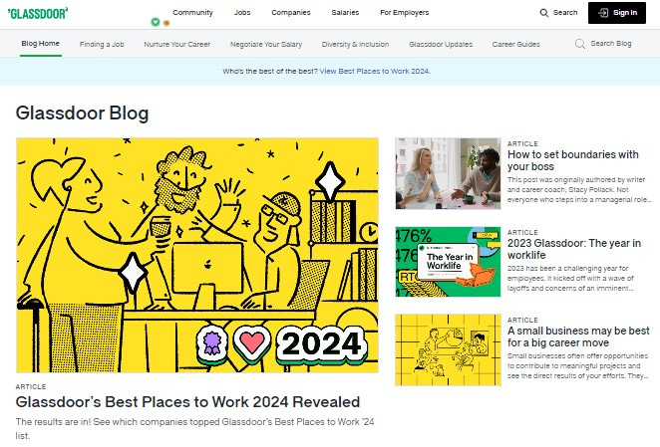Select For Employers in the header
Image resolution: width=660 pixels, height=447 pixels.
point(404,13)
